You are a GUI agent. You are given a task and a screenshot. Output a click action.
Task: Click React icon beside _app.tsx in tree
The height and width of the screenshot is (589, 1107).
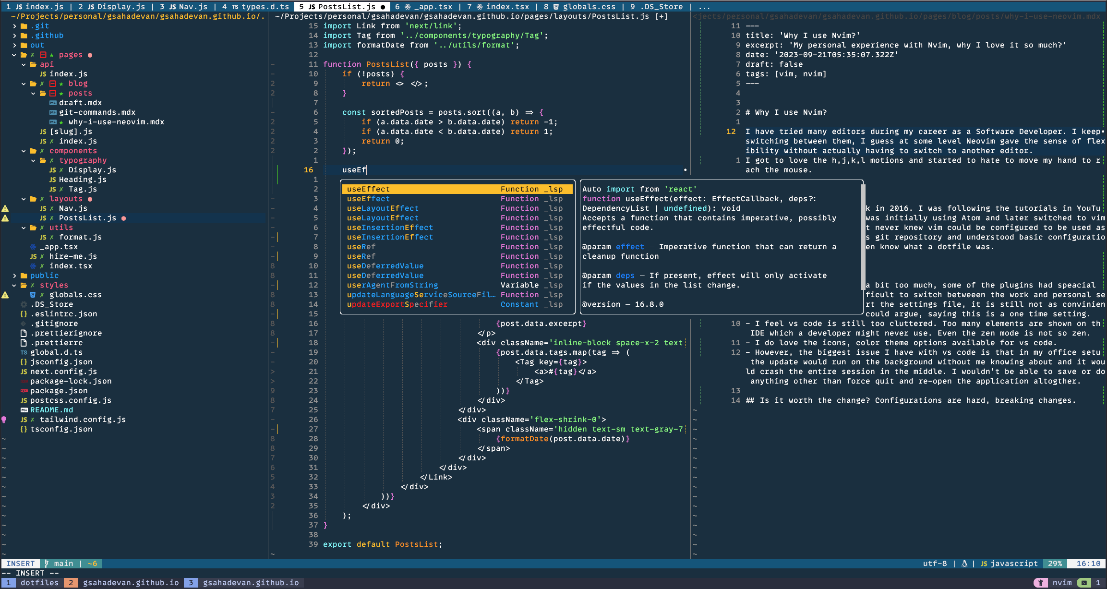click(x=33, y=247)
